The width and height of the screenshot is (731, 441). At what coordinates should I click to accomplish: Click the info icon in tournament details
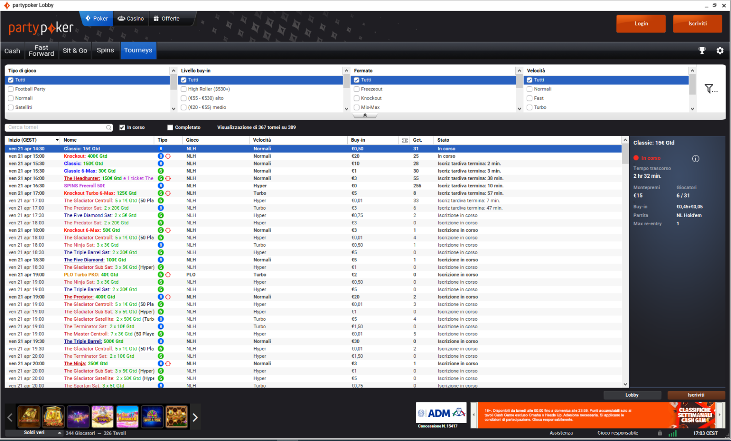pyautogui.click(x=695, y=159)
